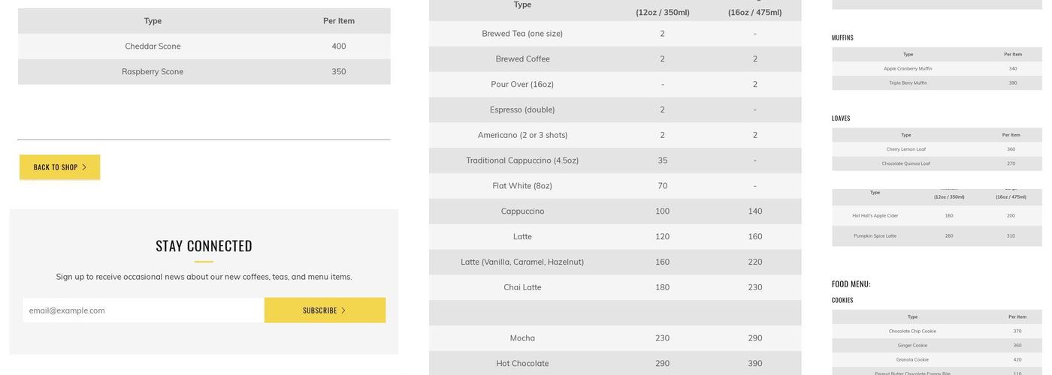Screen dimensions: 1052x375
Task: Click the Flat White (8oz) entry
Action: pos(522,186)
